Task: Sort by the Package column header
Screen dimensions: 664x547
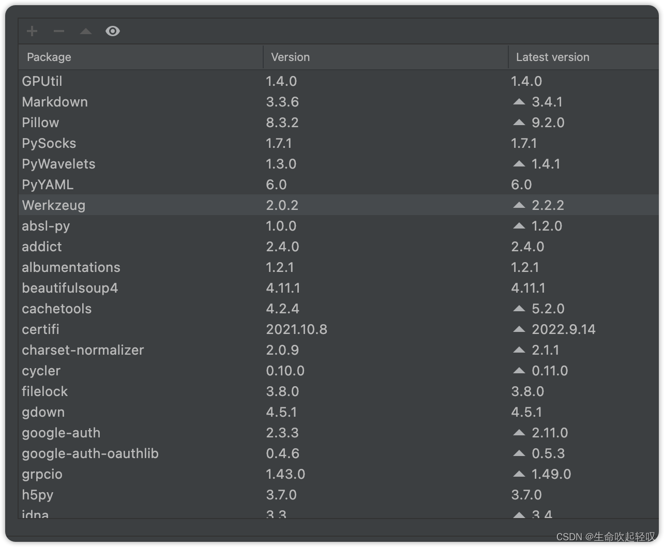Action: click(141, 57)
